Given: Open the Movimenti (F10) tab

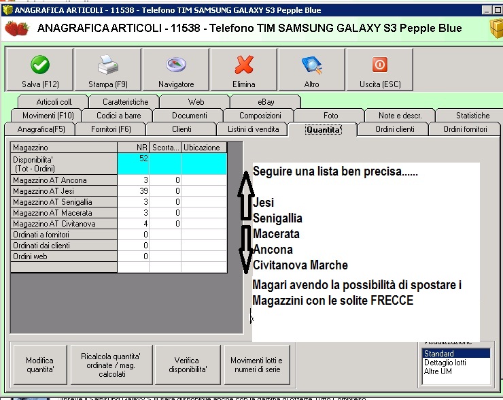Looking at the screenshot, I should (48, 115).
